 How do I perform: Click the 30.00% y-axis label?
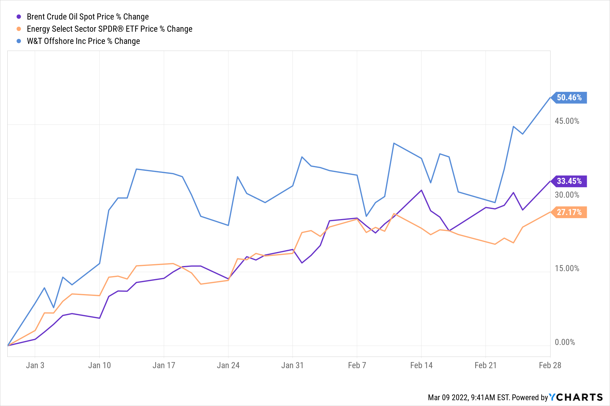click(x=567, y=195)
